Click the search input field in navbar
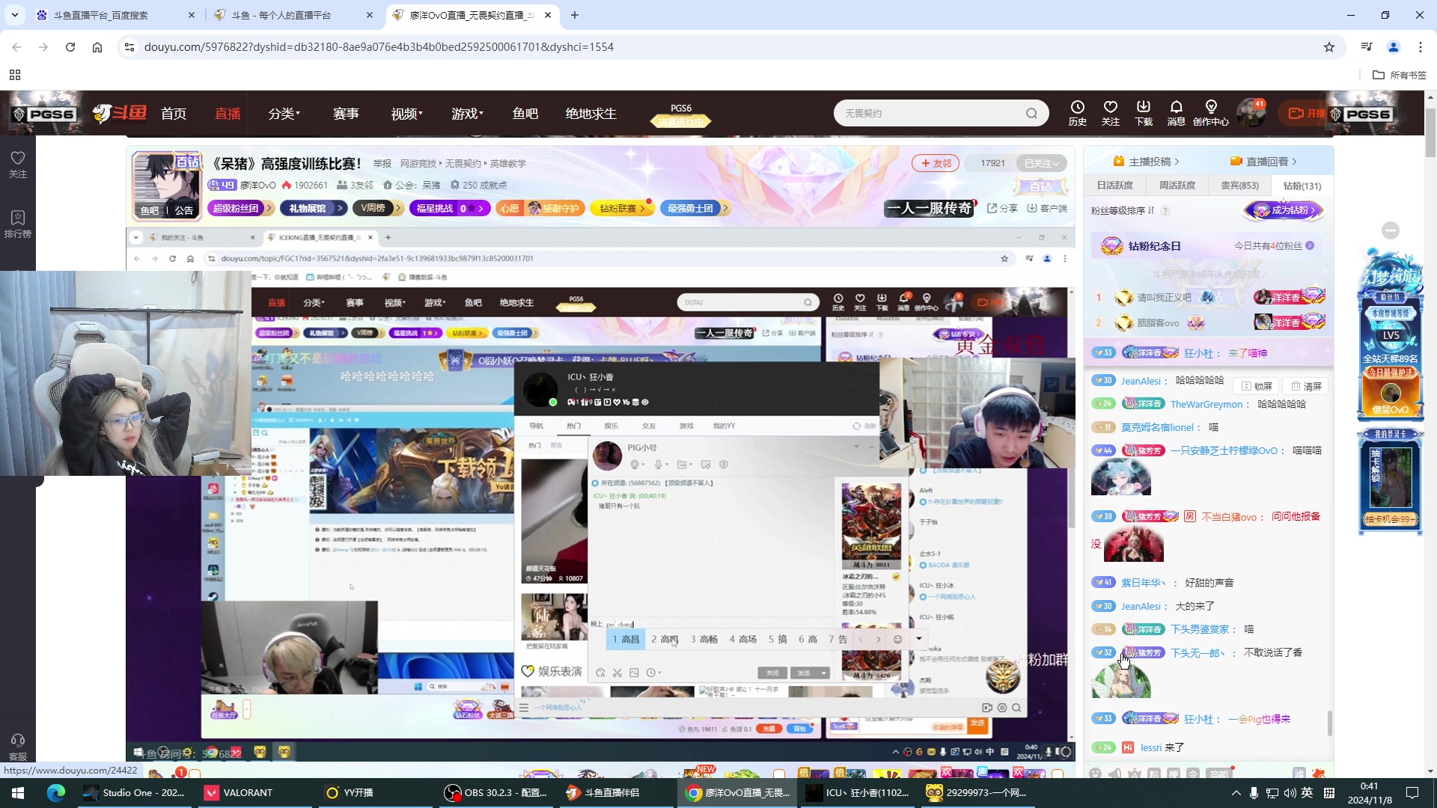This screenshot has width=1437, height=808. [928, 112]
